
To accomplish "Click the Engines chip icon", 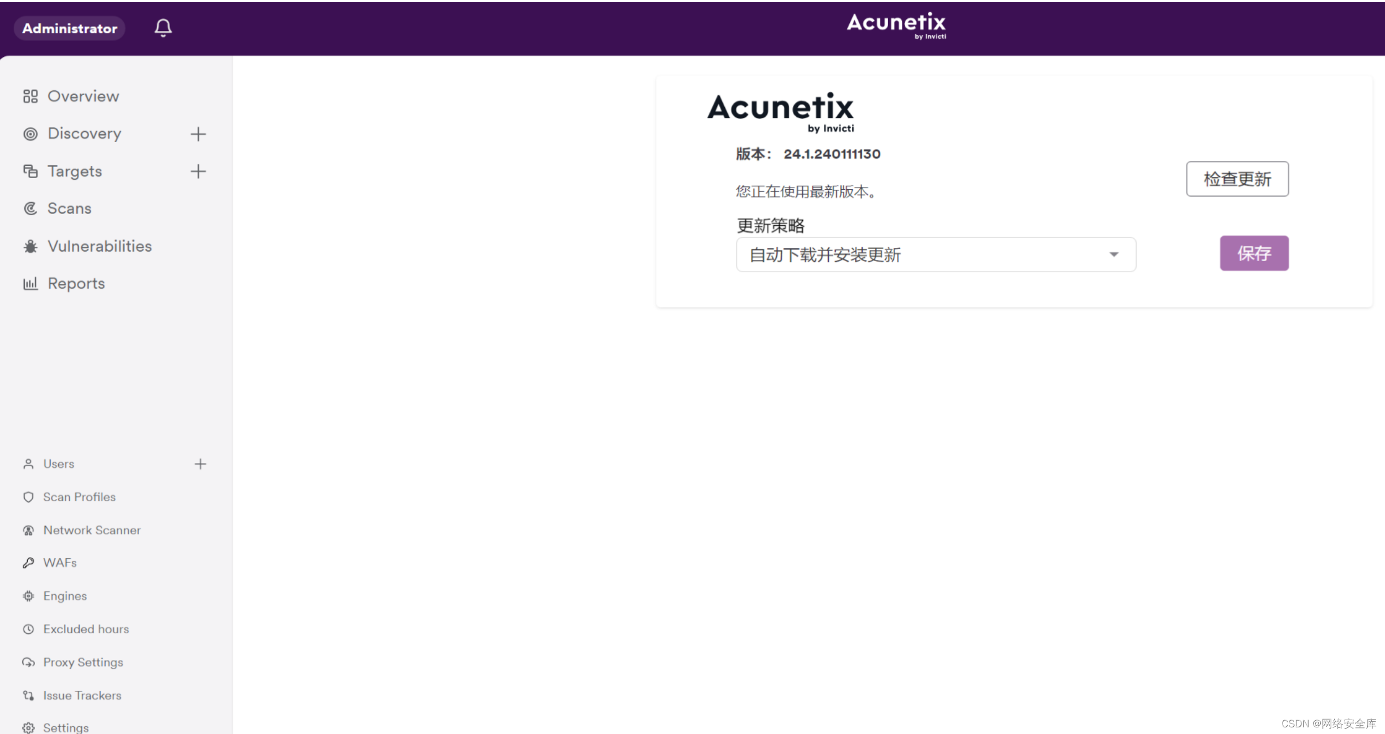I will pyautogui.click(x=28, y=596).
